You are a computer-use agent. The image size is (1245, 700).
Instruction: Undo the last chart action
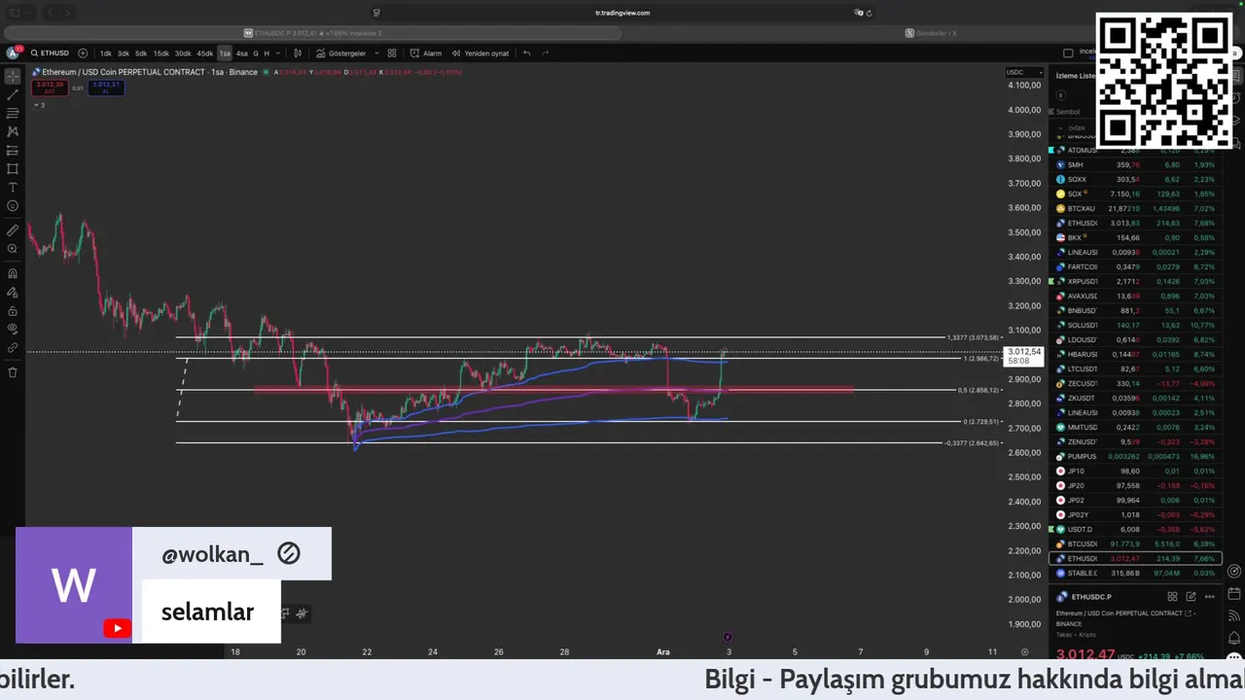coord(527,53)
